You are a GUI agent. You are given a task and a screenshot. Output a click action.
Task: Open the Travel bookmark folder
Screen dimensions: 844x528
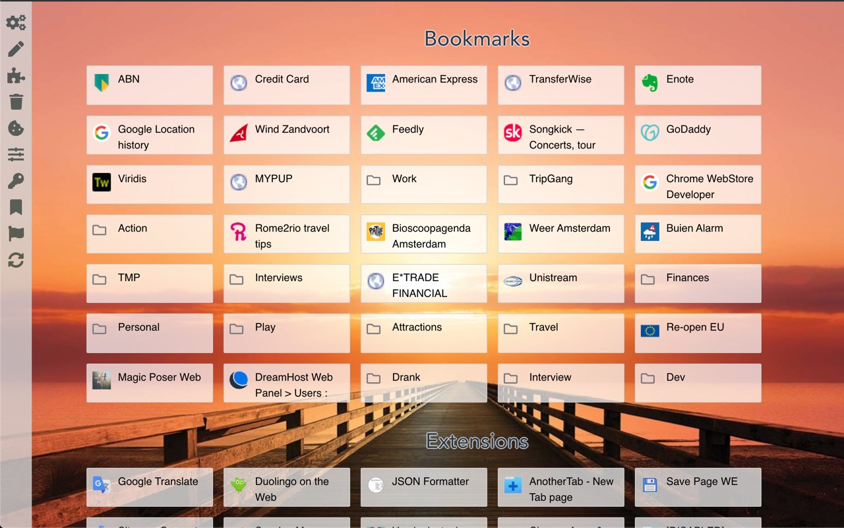[561, 333]
